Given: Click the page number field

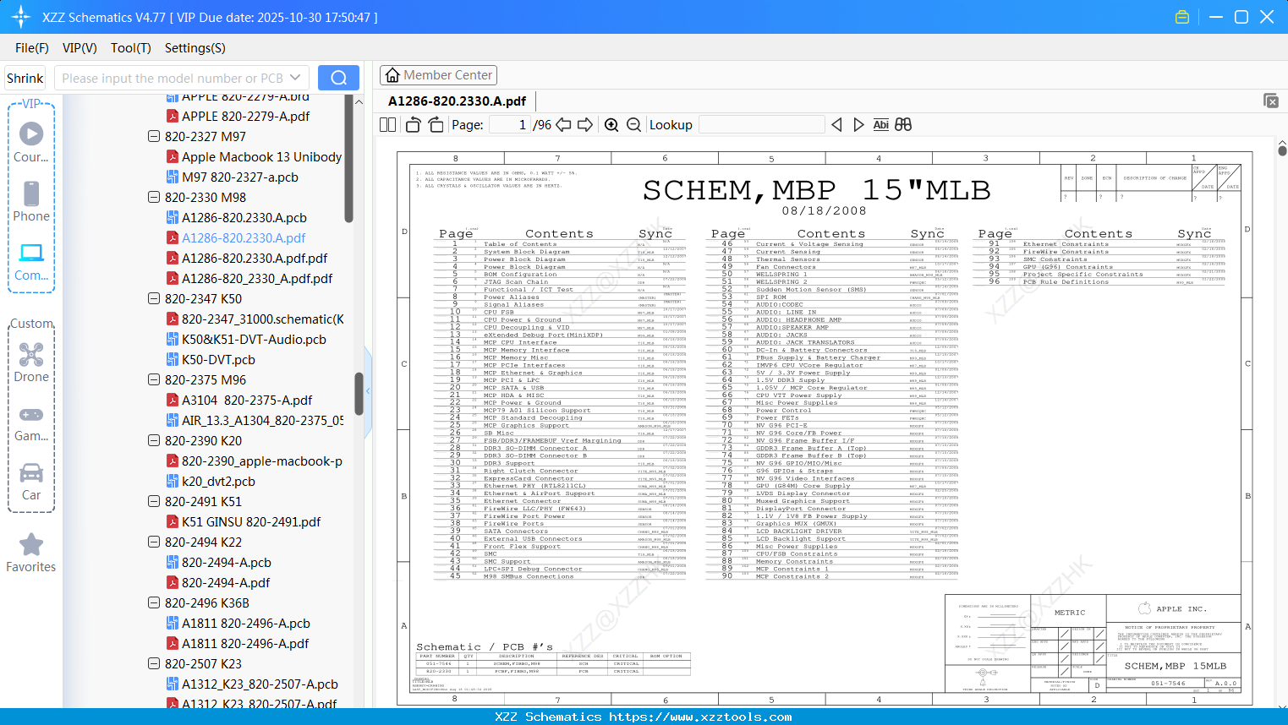Looking at the screenshot, I should 509,125.
